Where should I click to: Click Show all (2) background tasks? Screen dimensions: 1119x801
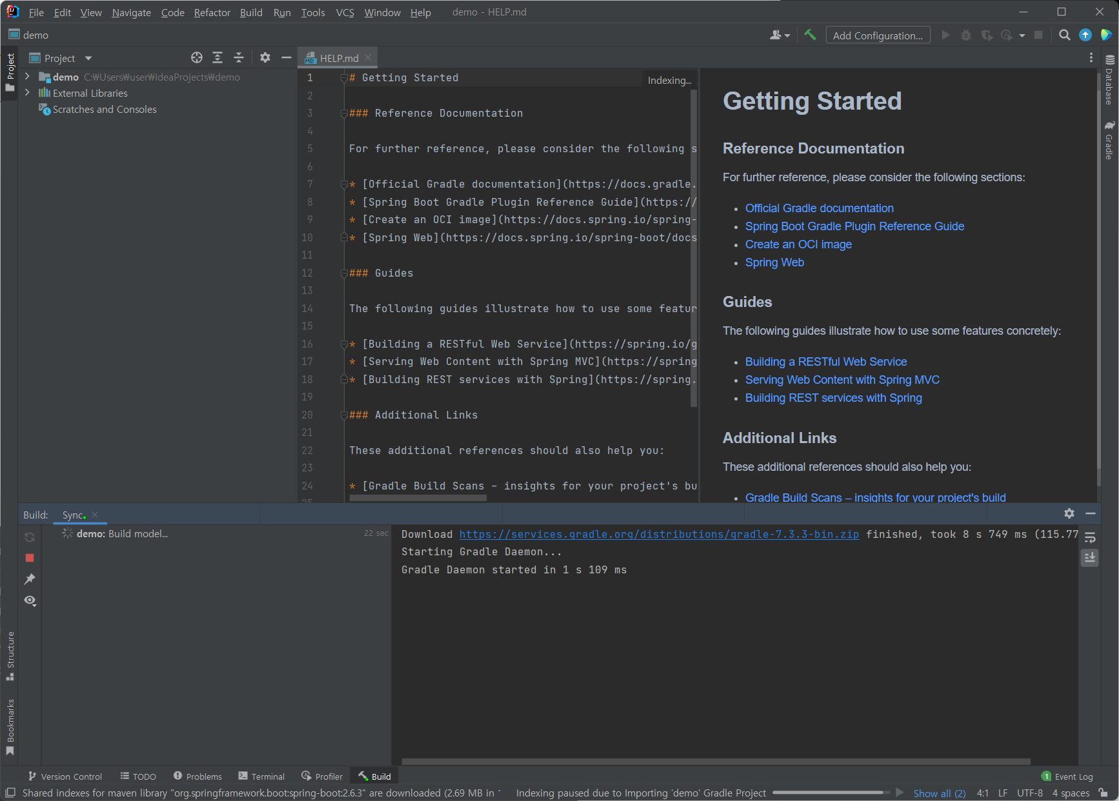[x=939, y=793]
